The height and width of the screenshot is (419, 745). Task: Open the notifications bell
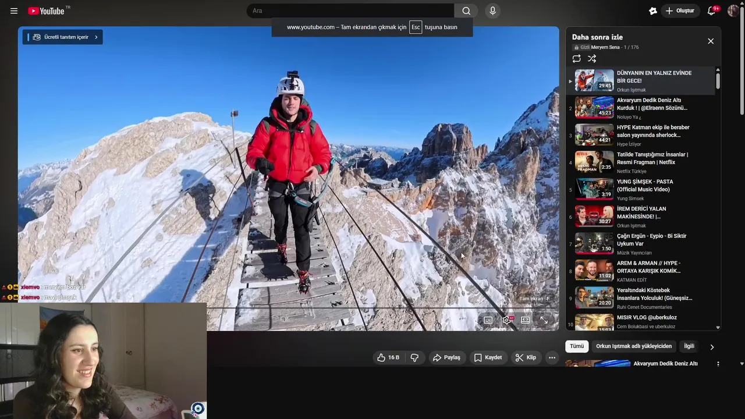click(711, 10)
